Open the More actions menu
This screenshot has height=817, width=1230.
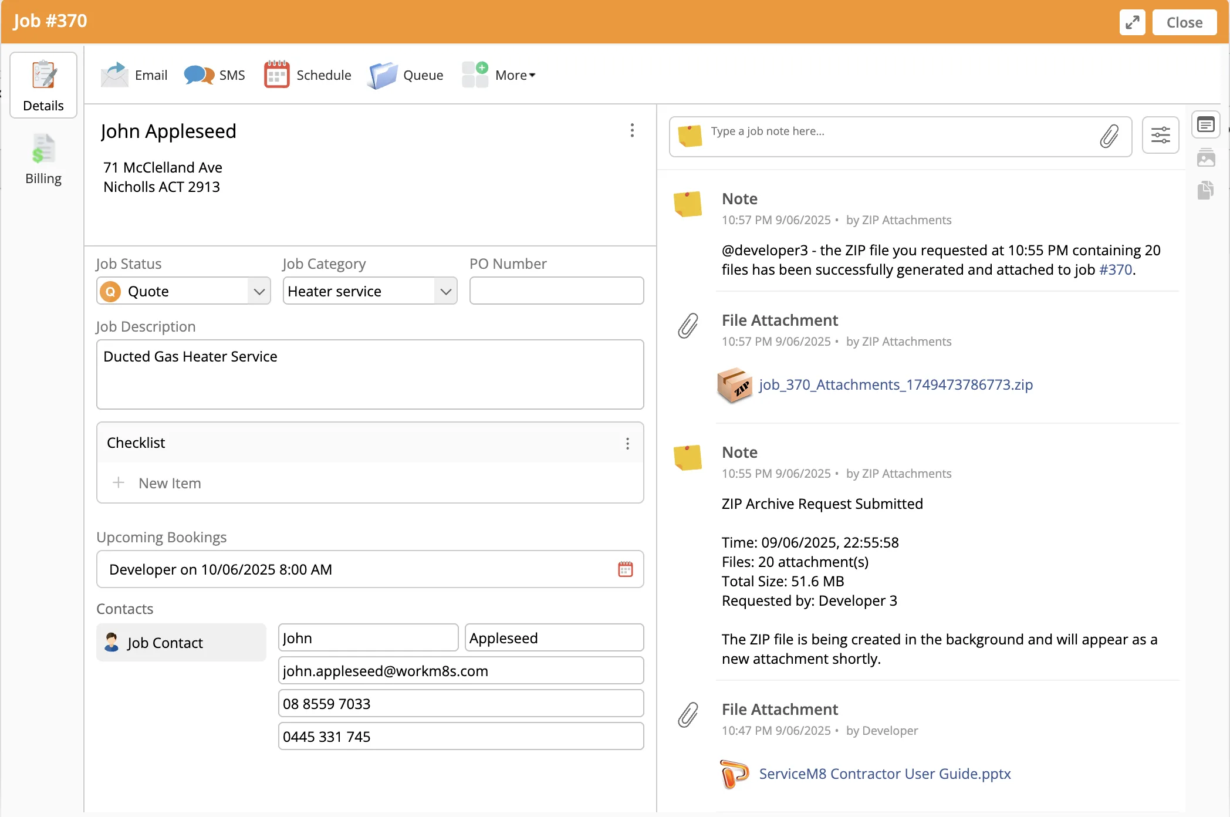pos(515,75)
